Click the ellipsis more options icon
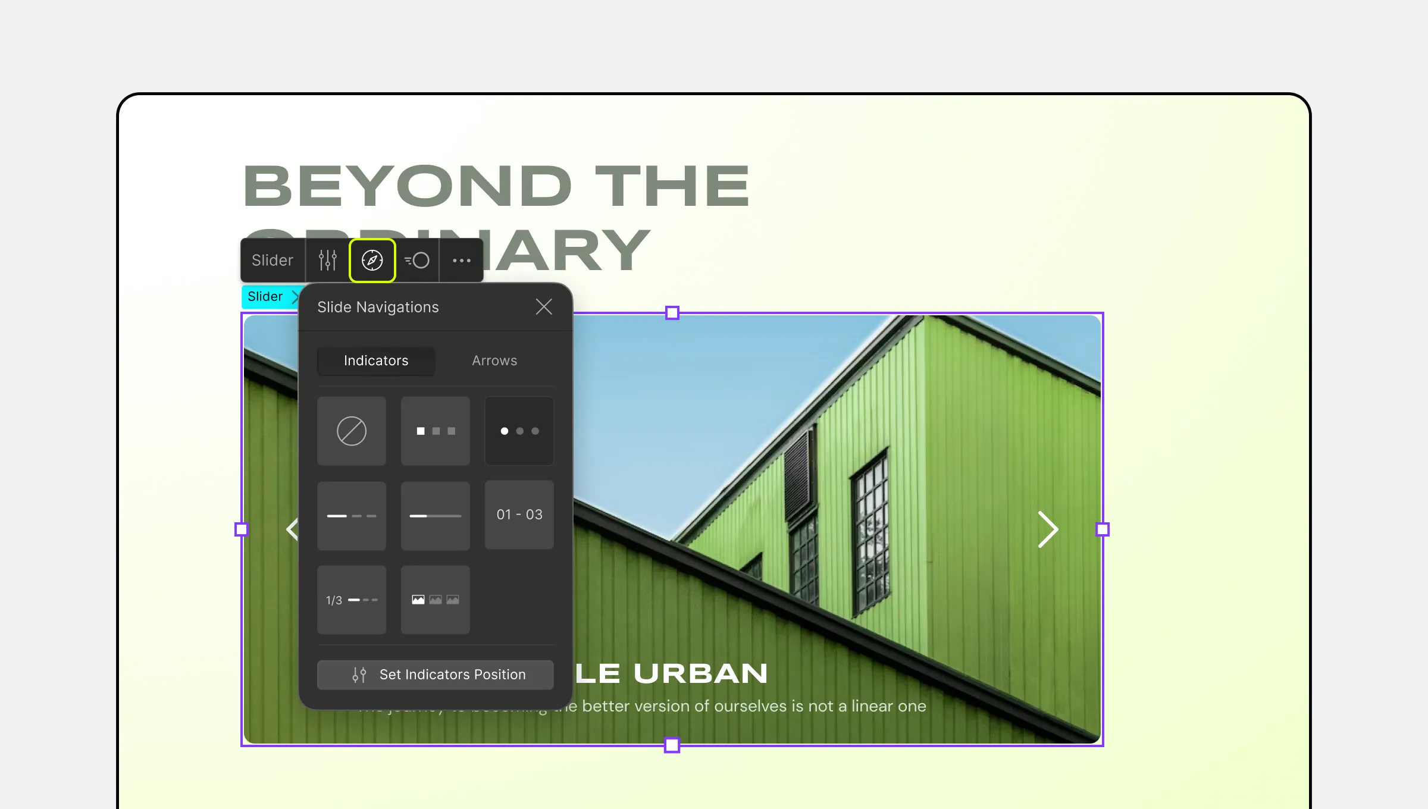 [462, 260]
